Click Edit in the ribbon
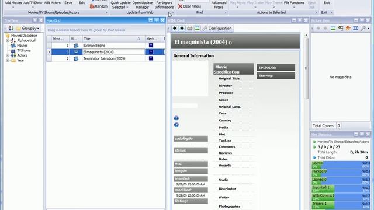 pyautogui.click(x=82, y=3)
